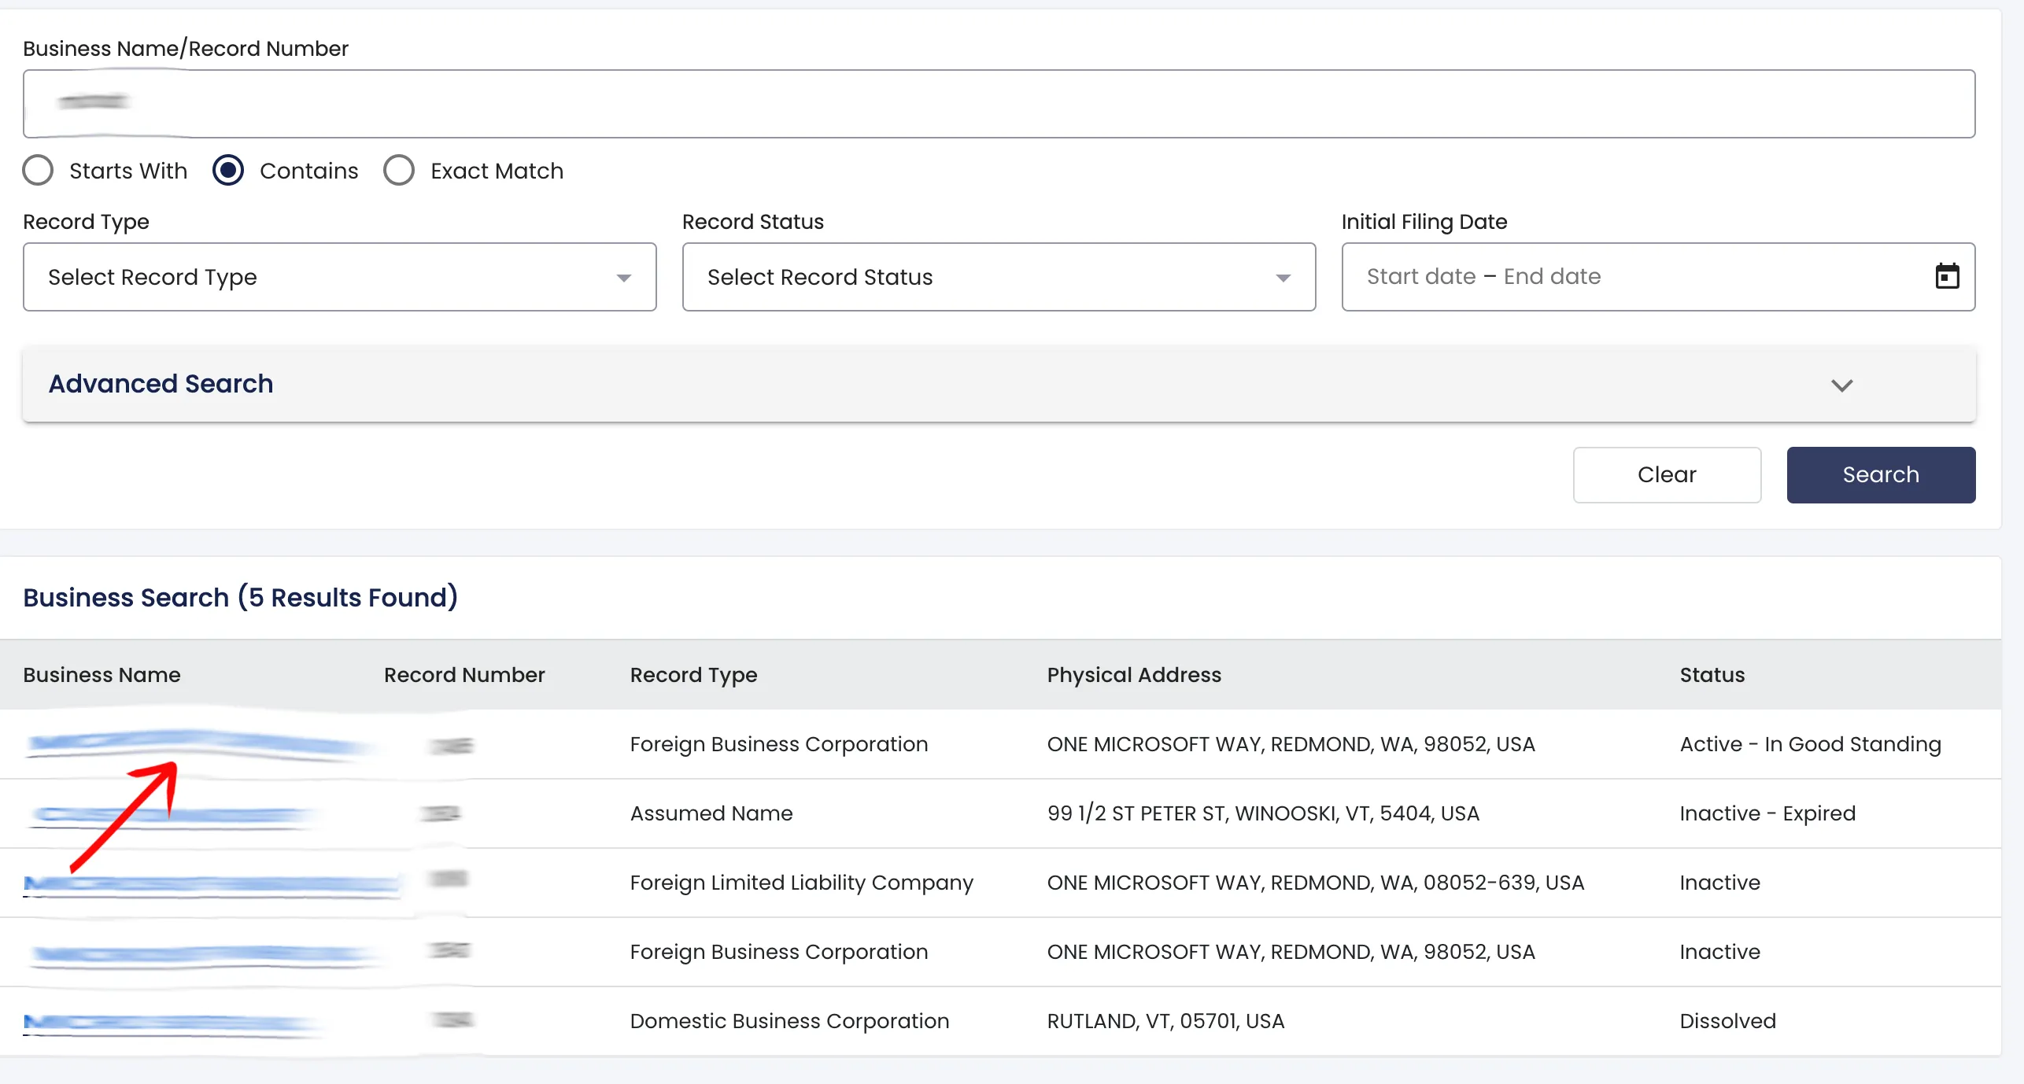Click the Status column header
Screen dimensions: 2024x1084
1712,675
